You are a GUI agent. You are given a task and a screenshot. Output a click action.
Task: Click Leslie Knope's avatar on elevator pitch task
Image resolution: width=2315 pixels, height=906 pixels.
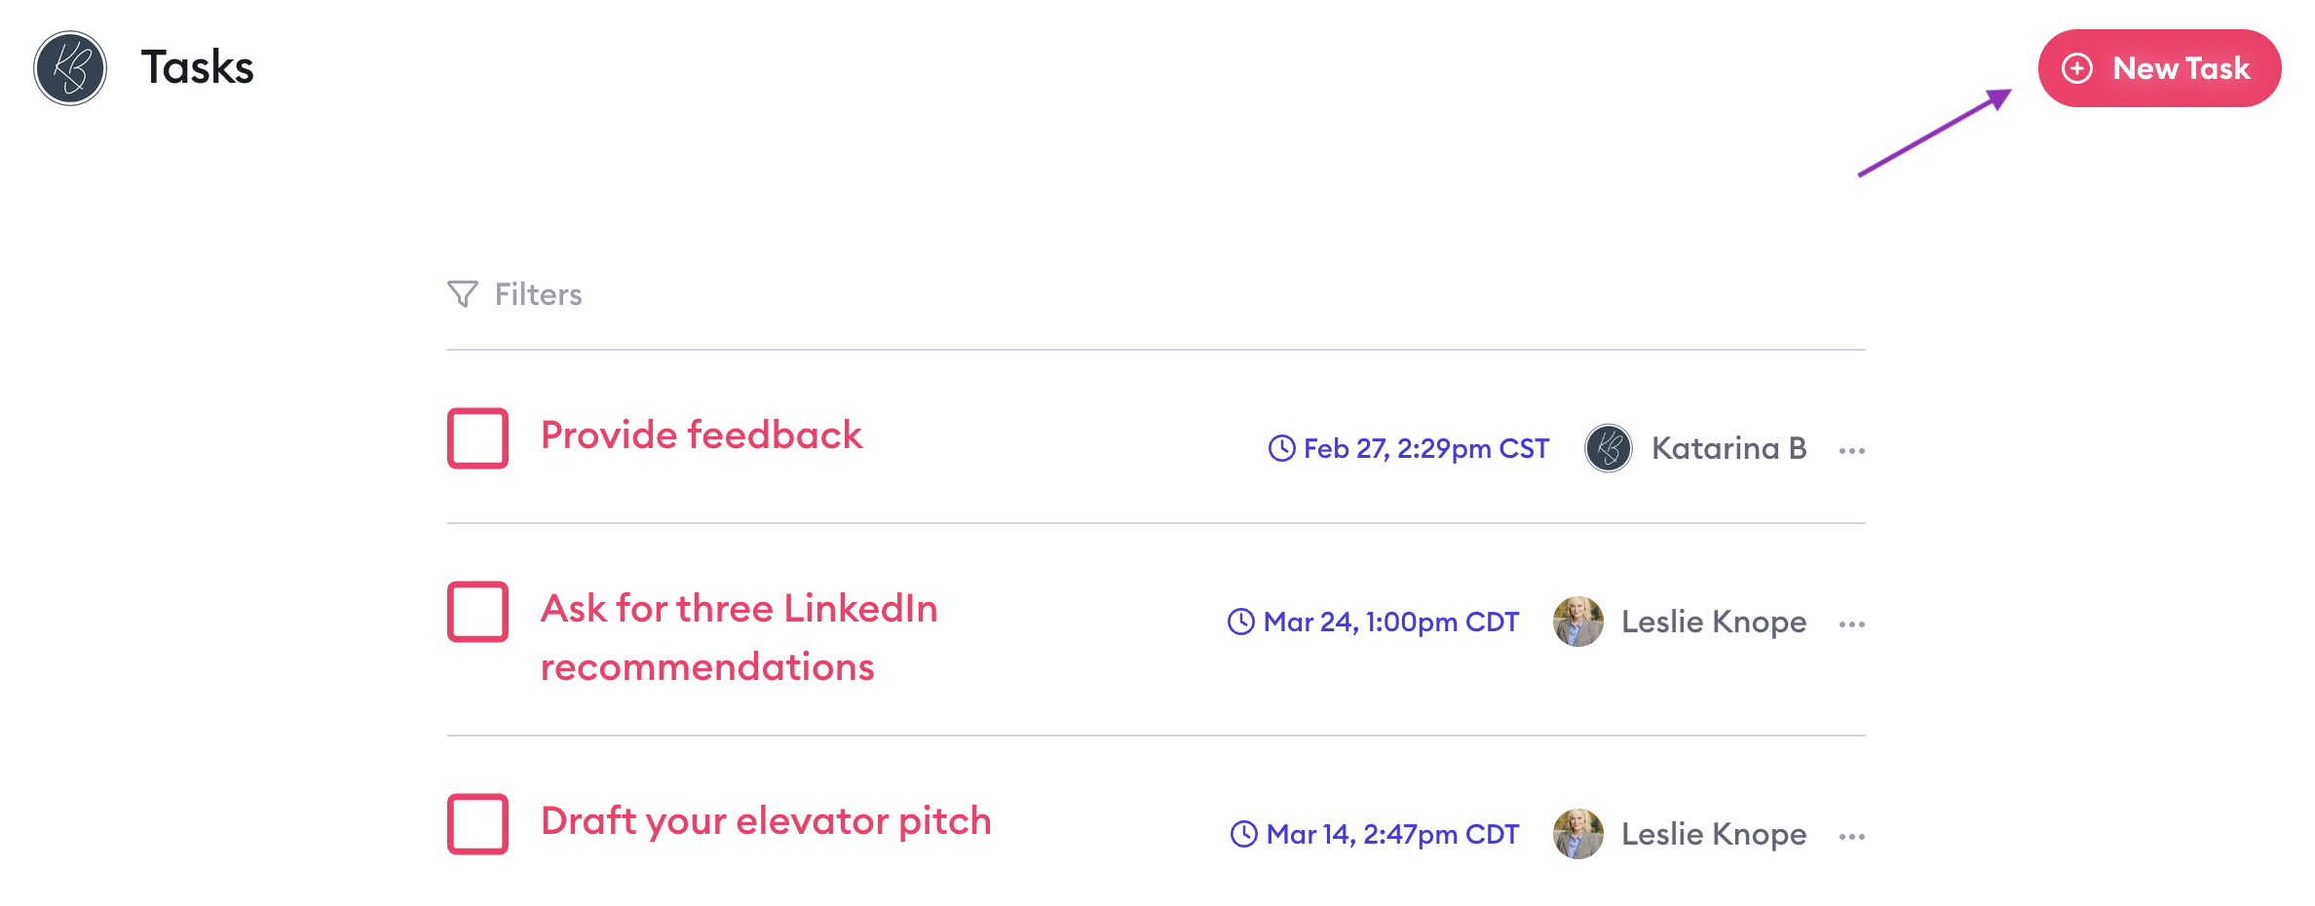pos(1577,834)
